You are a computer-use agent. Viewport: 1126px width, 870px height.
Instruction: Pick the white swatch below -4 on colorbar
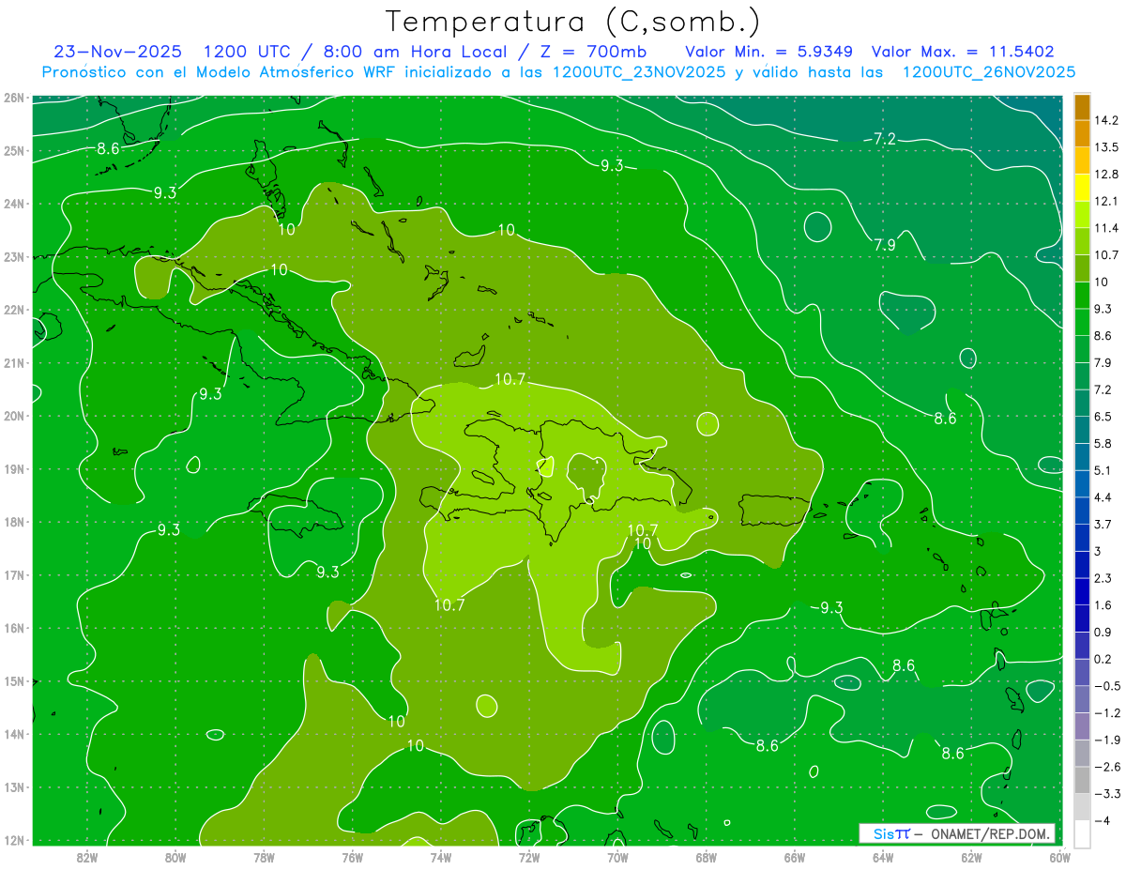(x=1082, y=833)
